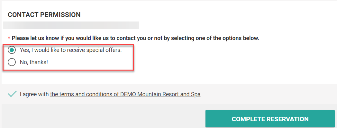The width and height of the screenshot is (337, 128).
Task: Click the 'No, thanks!' label text
Action: click(34, 62)
